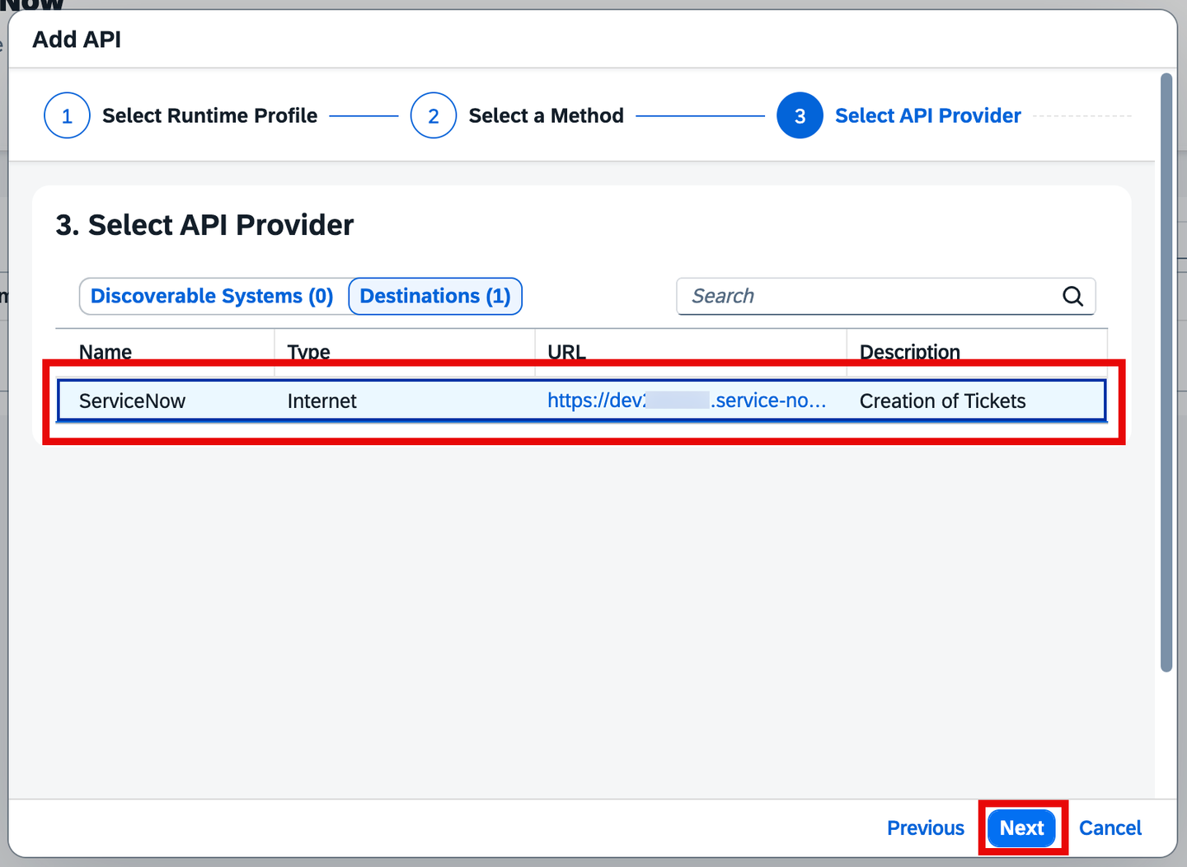Click the active step 3 circle
The image size is (1187, 867).
(800, 115)
